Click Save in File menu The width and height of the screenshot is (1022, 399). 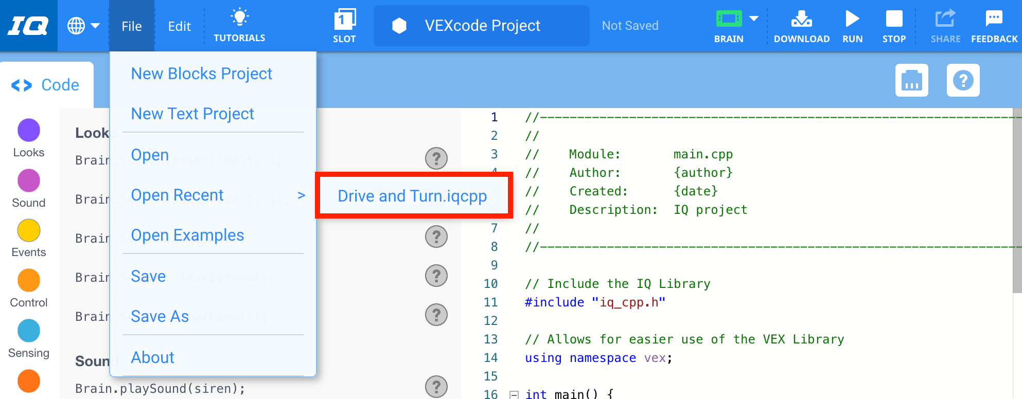coord(148,276)
